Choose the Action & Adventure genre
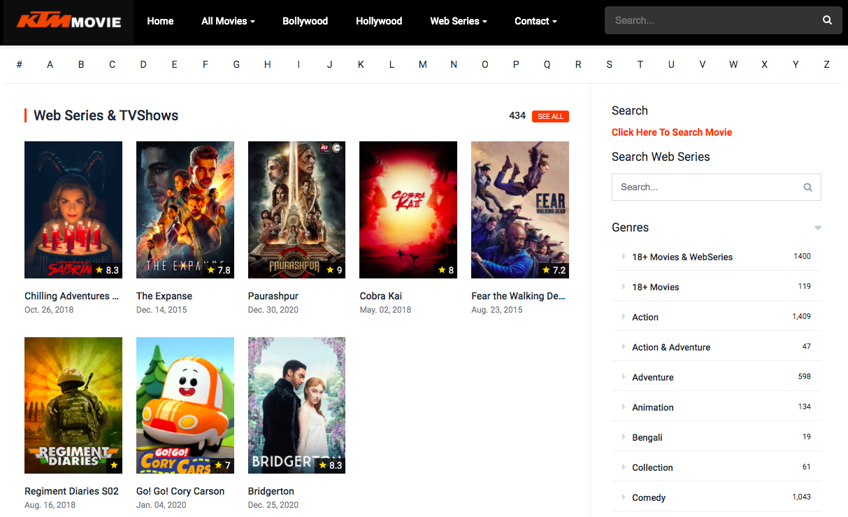The image size is (848, 517). click(670, 347)
